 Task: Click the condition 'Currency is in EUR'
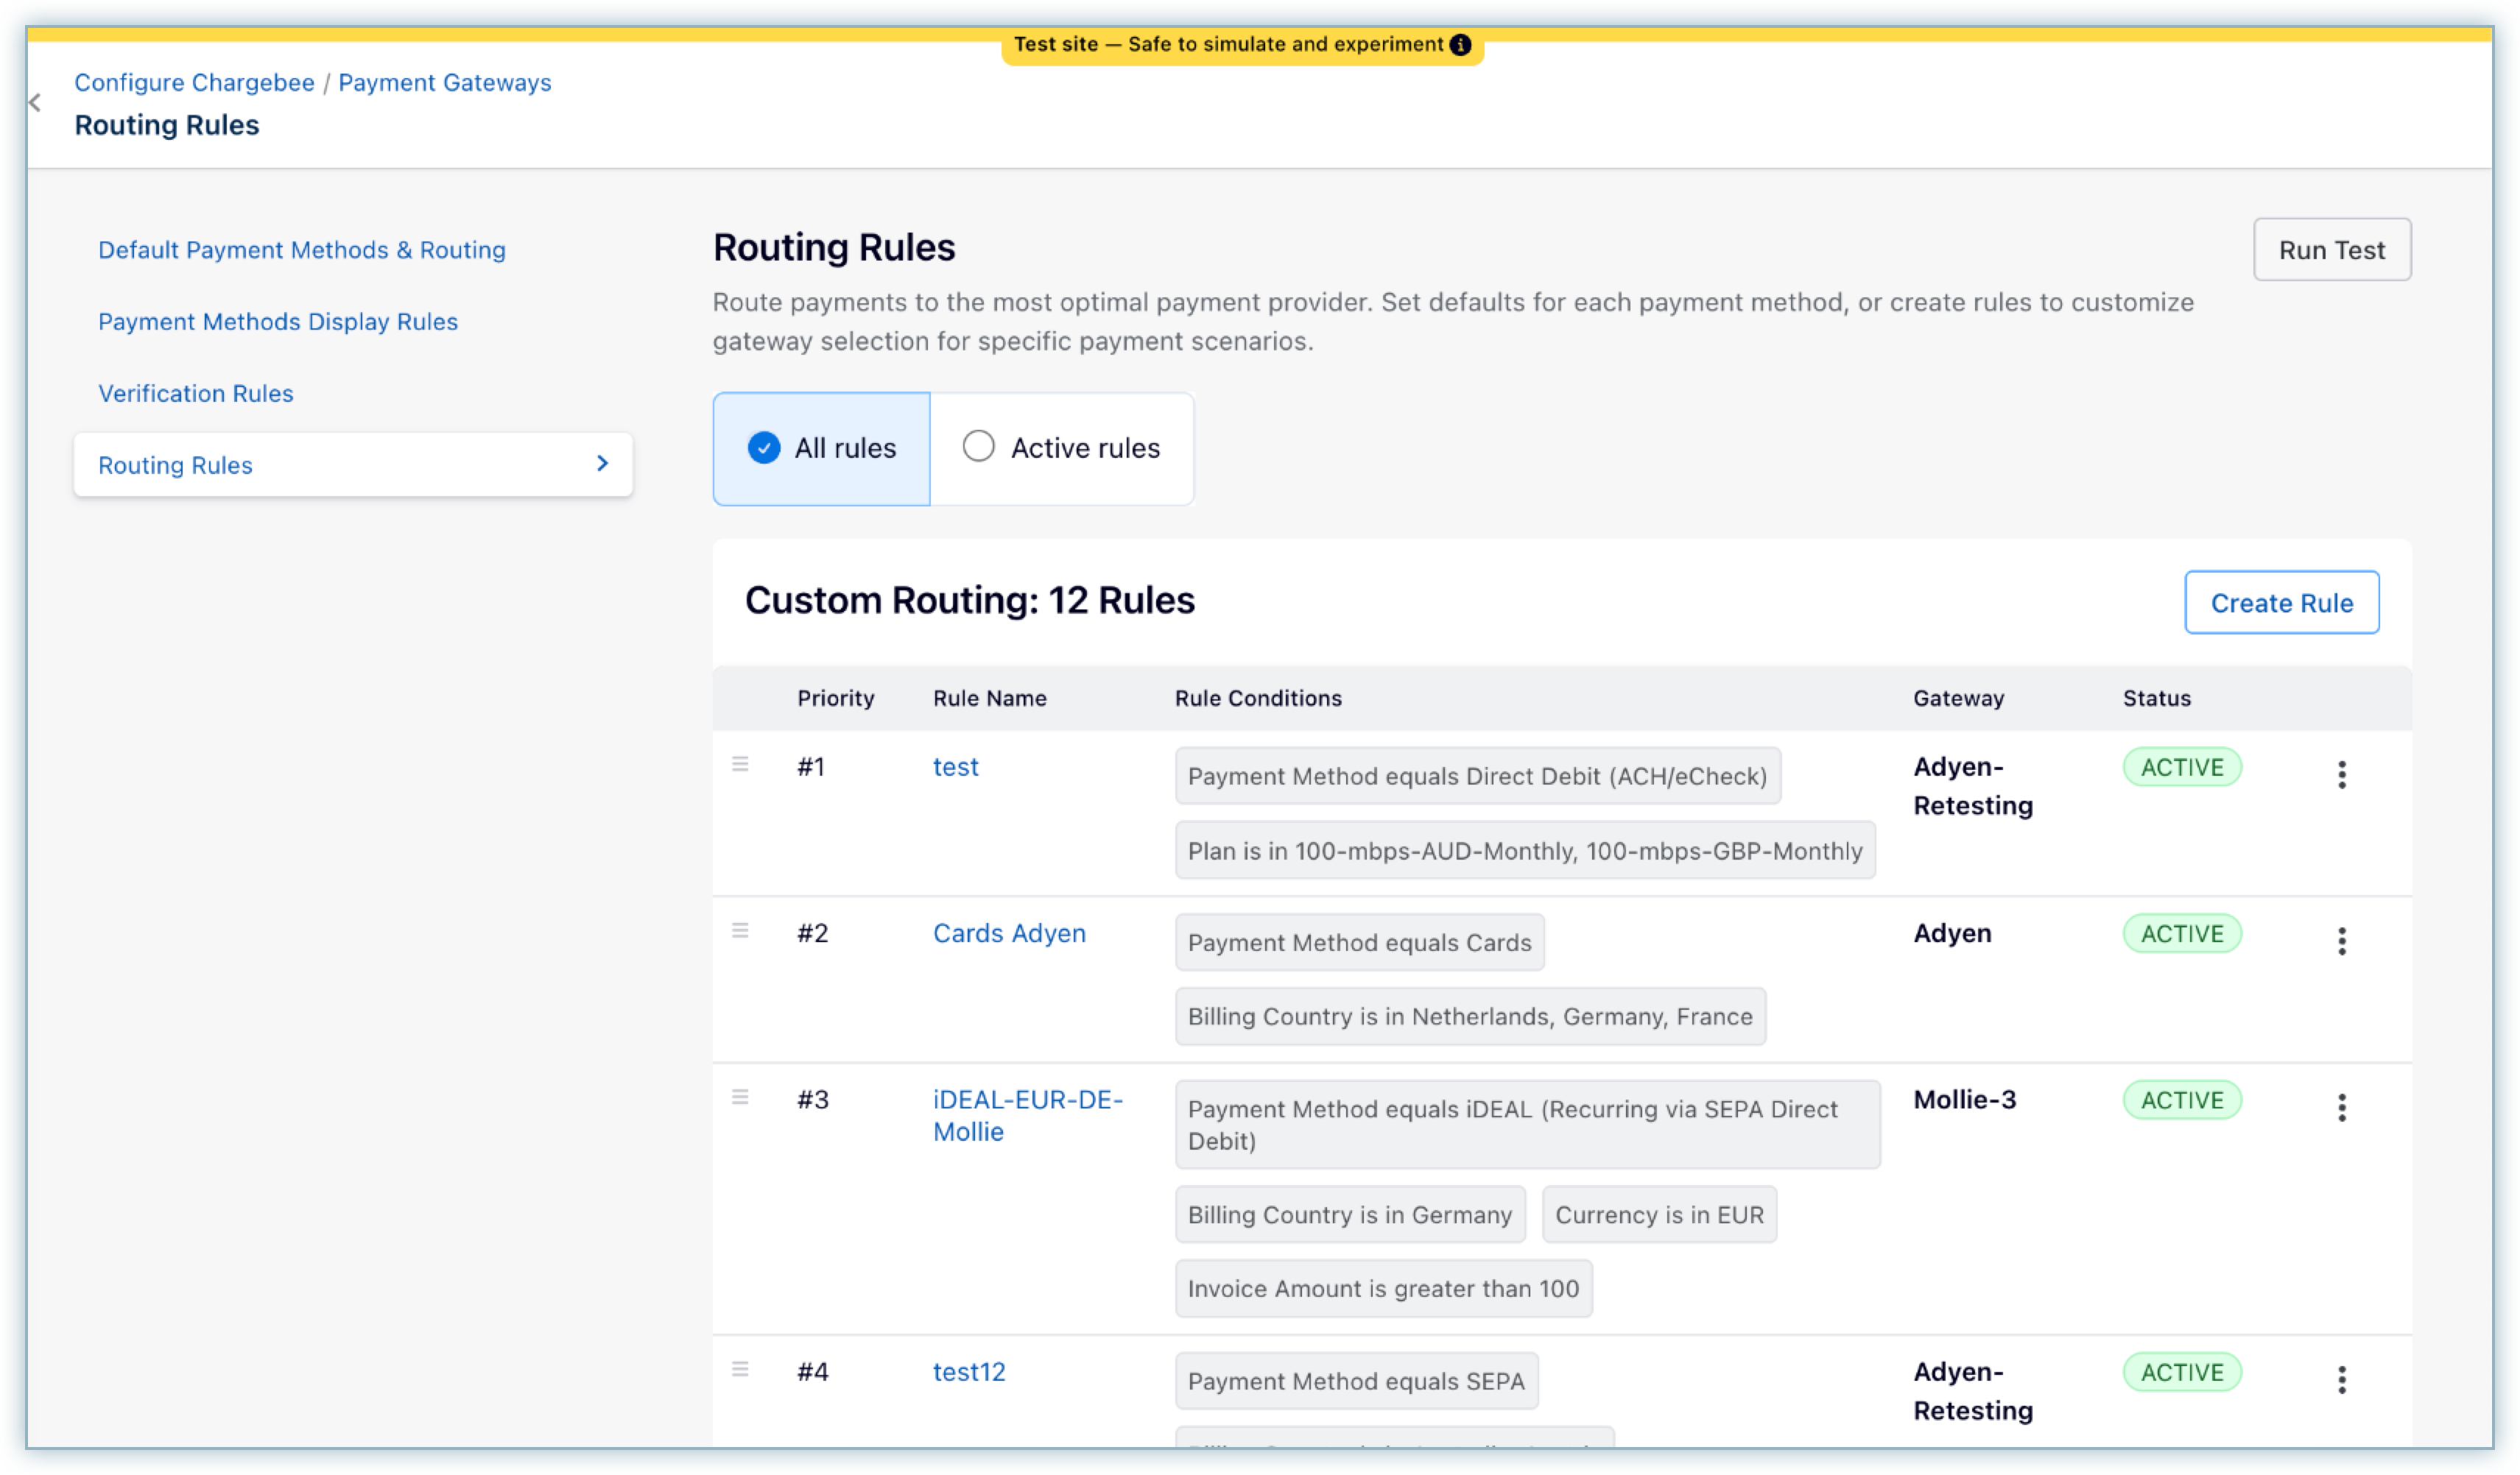[x=1659, y=1215]
